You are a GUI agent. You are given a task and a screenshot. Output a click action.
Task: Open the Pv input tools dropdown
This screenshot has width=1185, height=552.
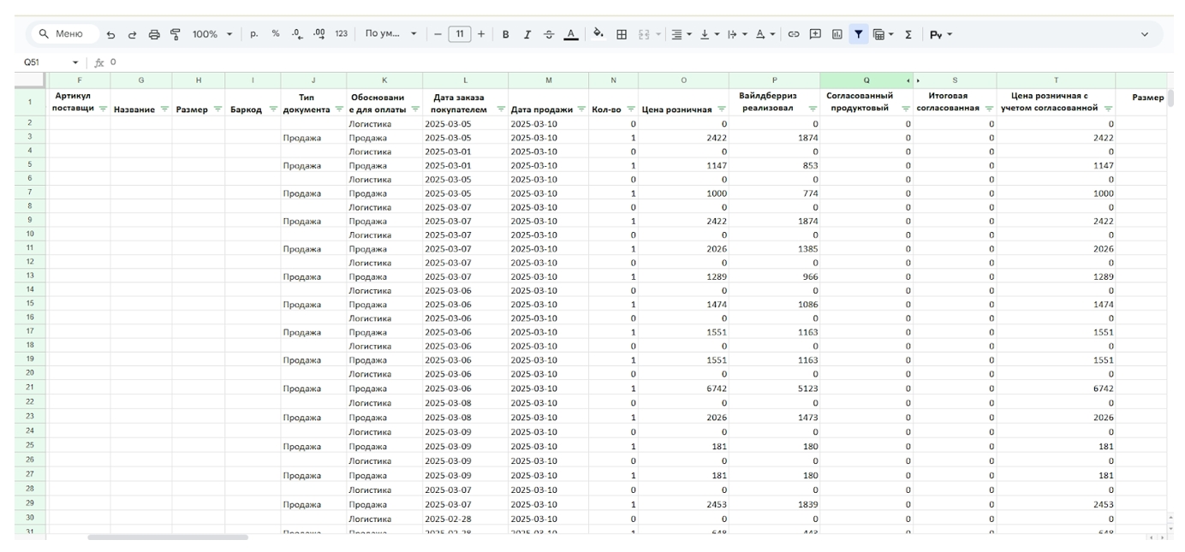(941, 34)
